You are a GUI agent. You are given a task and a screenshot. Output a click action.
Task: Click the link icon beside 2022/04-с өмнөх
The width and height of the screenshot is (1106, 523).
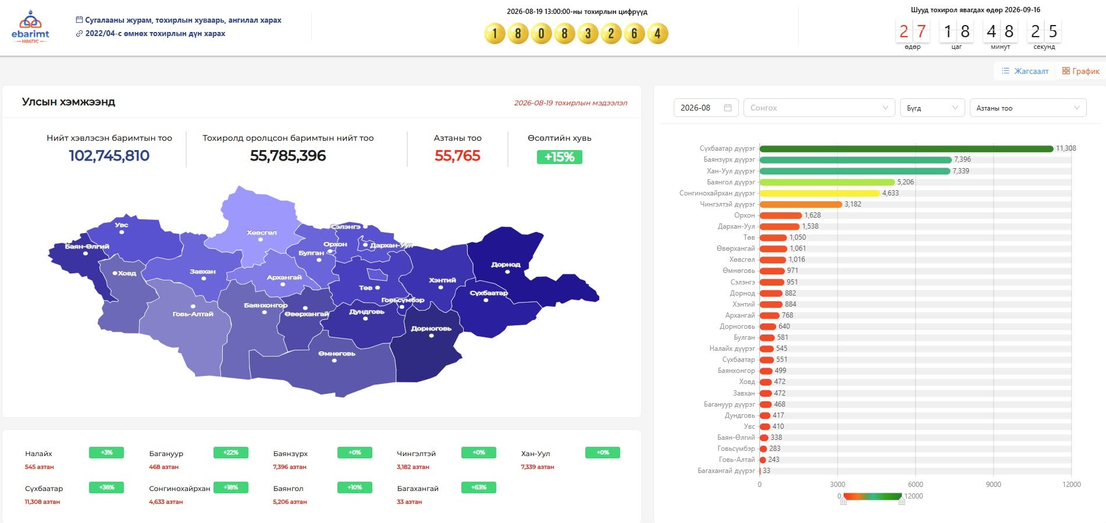point(79,34)
